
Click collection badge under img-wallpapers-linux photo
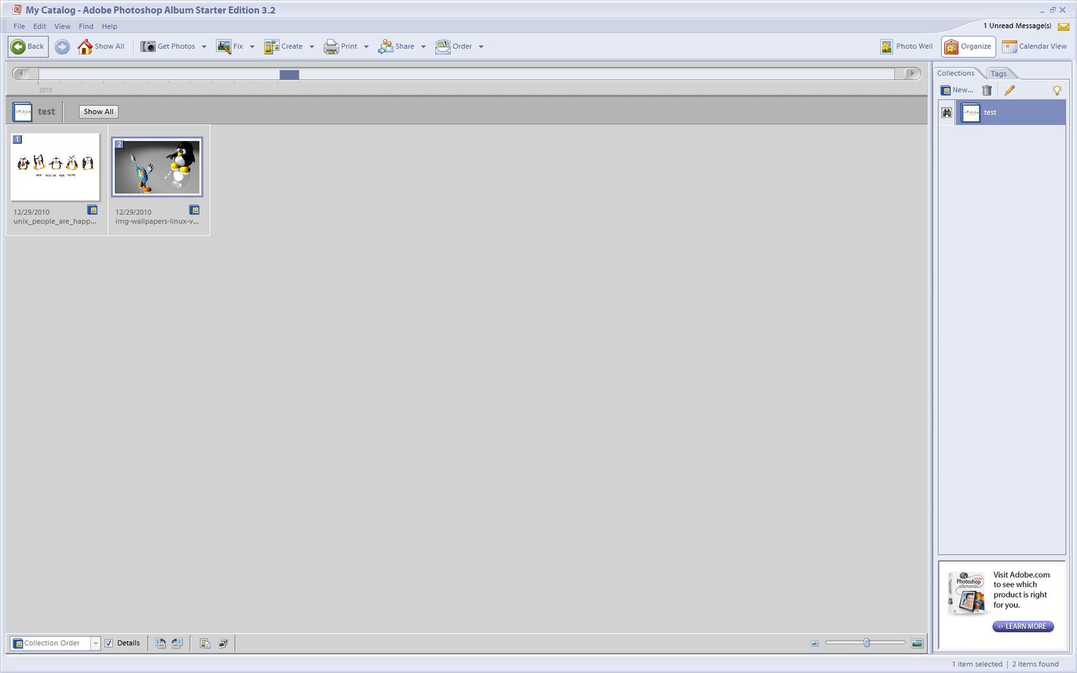[x=194, y=210]
